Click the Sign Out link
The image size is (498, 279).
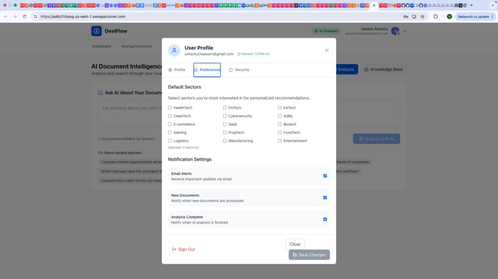pos(184,249)
